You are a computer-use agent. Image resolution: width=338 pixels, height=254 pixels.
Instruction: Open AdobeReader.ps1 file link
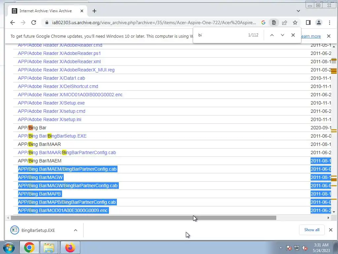(x=59, y=53)
